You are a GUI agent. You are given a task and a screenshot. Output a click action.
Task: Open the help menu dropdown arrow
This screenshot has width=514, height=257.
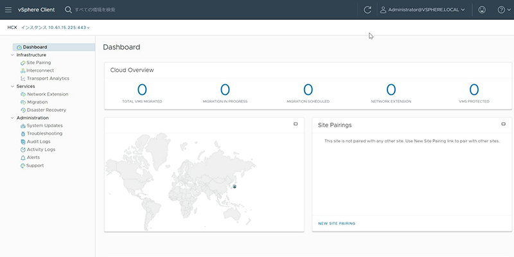click(x=509, y=10)
